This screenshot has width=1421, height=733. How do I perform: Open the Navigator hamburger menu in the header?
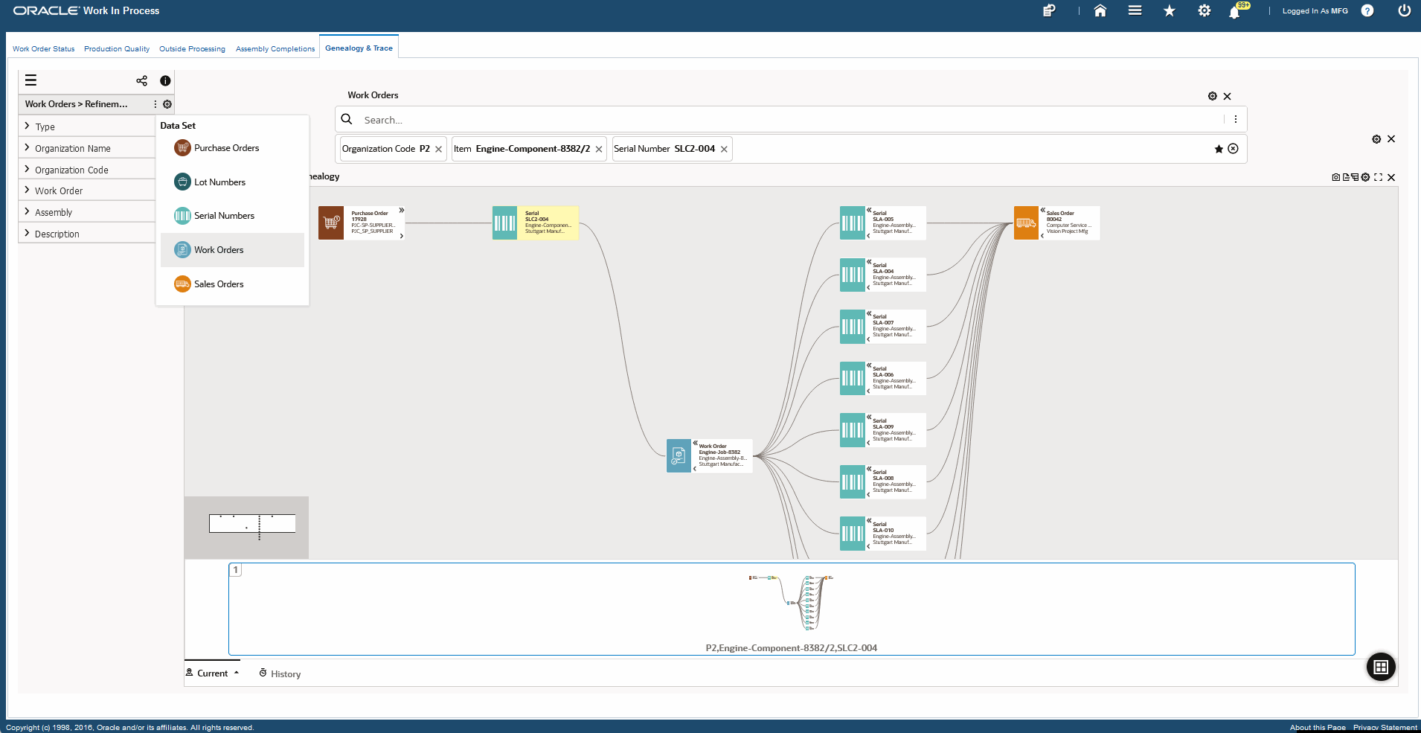pyautogui.click(x=1135, y=10)
